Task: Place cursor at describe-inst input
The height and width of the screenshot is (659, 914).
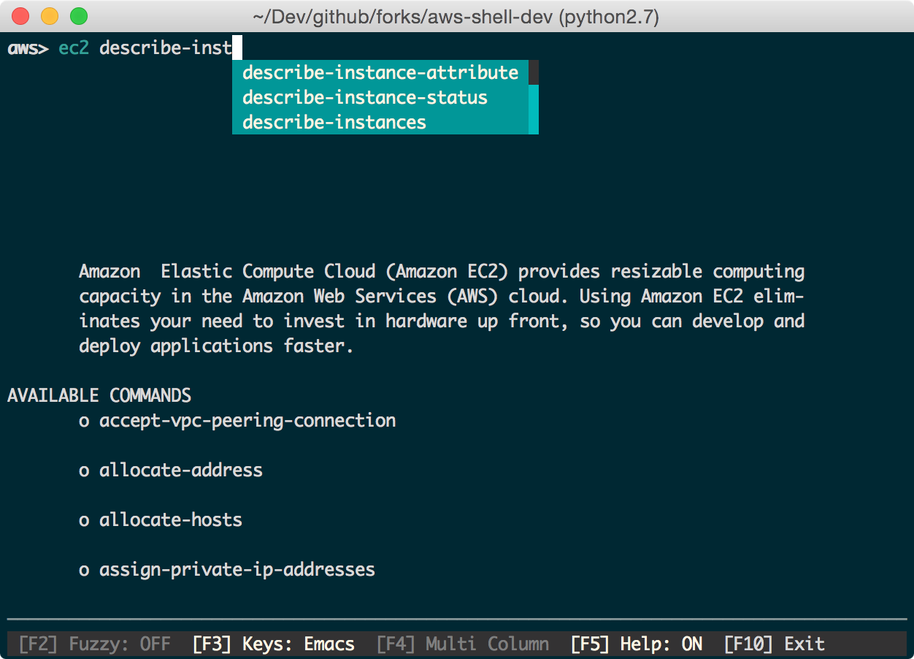Action: click(x=166, y=49)
